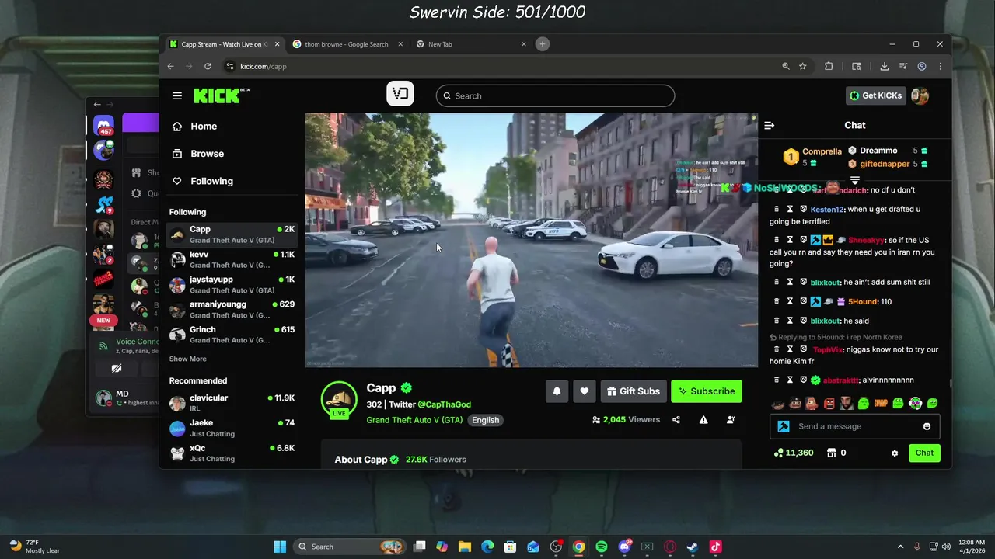
Task: Click the green Chat send button
Action: tap(924, 453)
